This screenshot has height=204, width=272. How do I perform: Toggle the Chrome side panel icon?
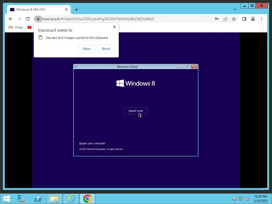click(244, 19)
